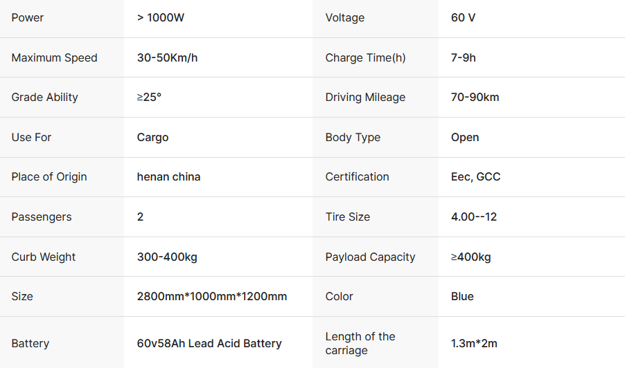Click the Passengers label cell
The image size is (625, 368).
click(x=42, y=217)
